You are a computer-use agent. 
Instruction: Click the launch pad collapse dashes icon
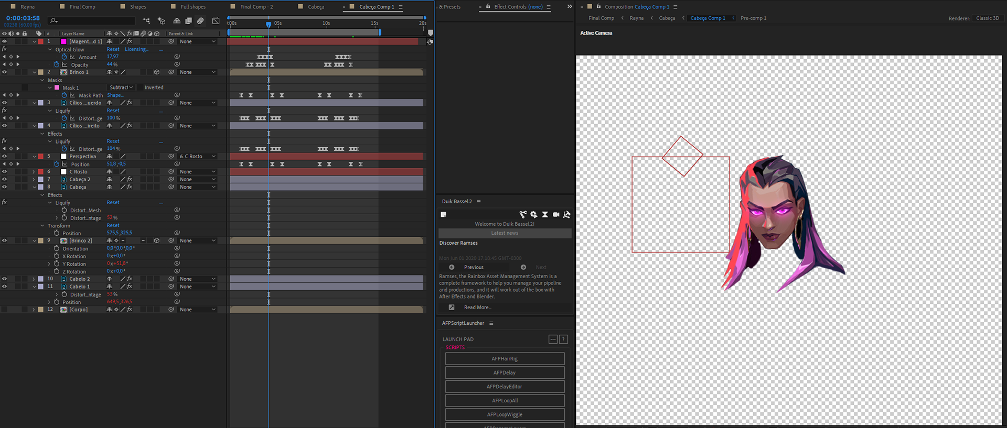[553, 339]
